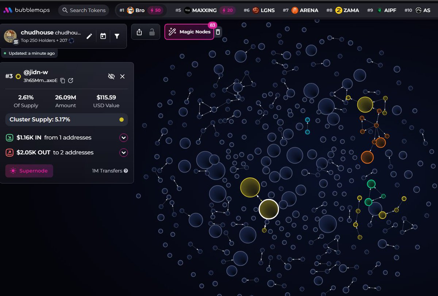Open the funnel filter icon

(117, 36)
